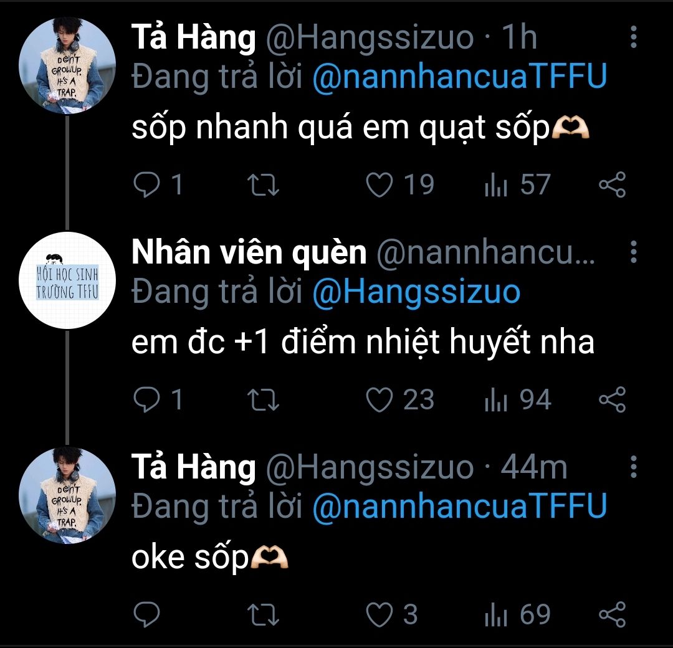Open more options on Nhân viên quèn tweet

634,252
